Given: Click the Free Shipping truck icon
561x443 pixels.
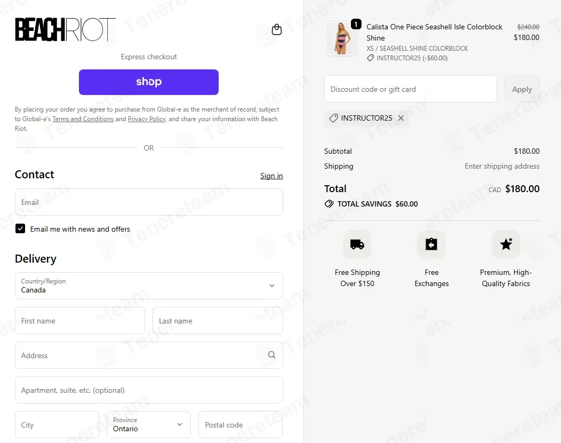Looking at the screenshot, I should [357, 244].
